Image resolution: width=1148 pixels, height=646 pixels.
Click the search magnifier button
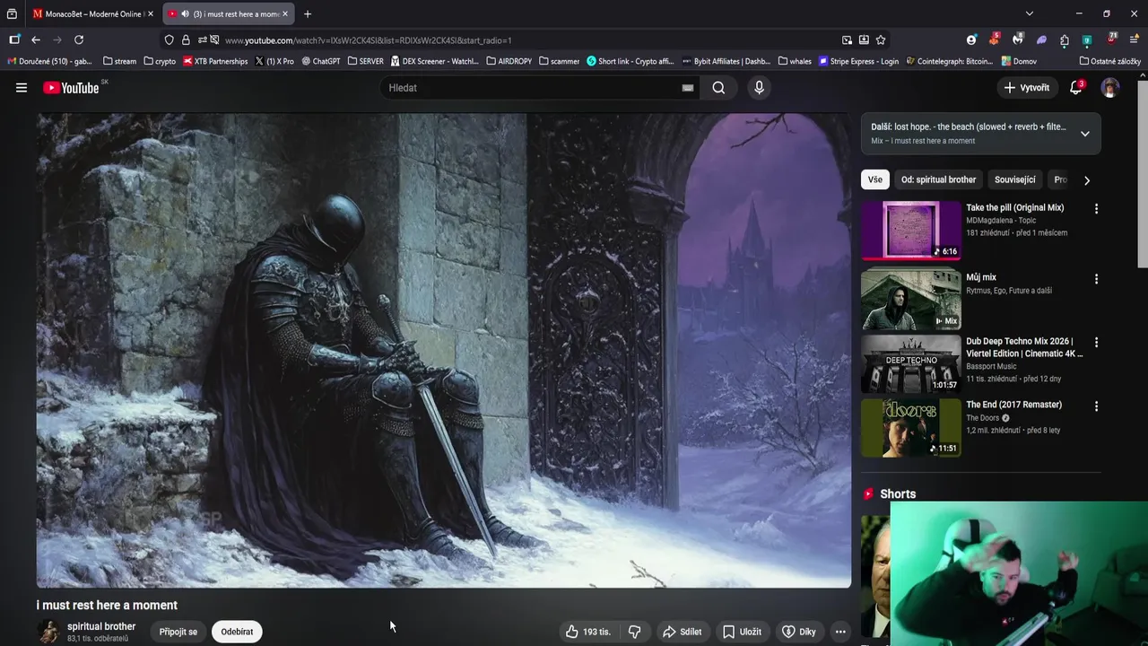(718, 88)
